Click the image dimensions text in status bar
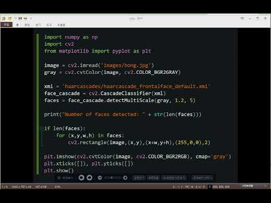The width and height of the screenshot is (271, 203). tap(21, 187)
